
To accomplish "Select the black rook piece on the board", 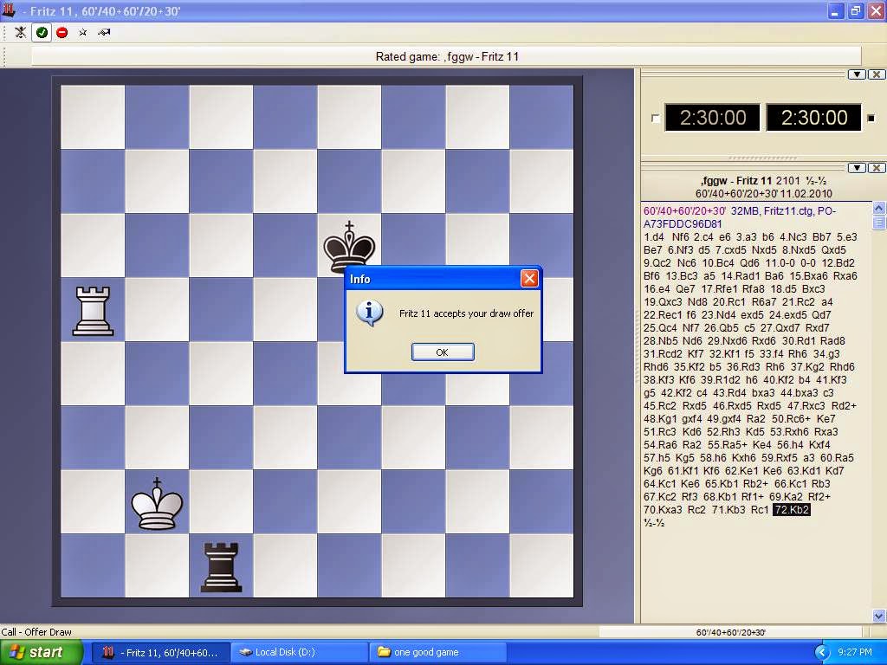I will point(221,567).
